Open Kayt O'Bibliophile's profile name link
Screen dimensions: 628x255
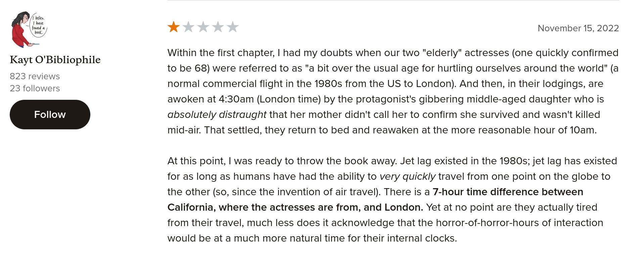[55, 60]
